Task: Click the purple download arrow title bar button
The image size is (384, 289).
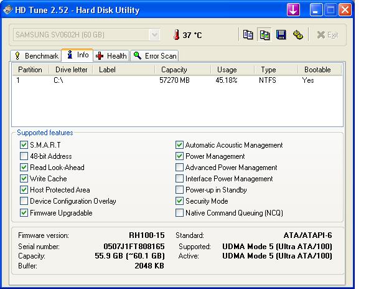Action: 293,10
